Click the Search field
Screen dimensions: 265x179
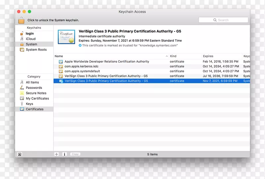click(x=223, y=20)
